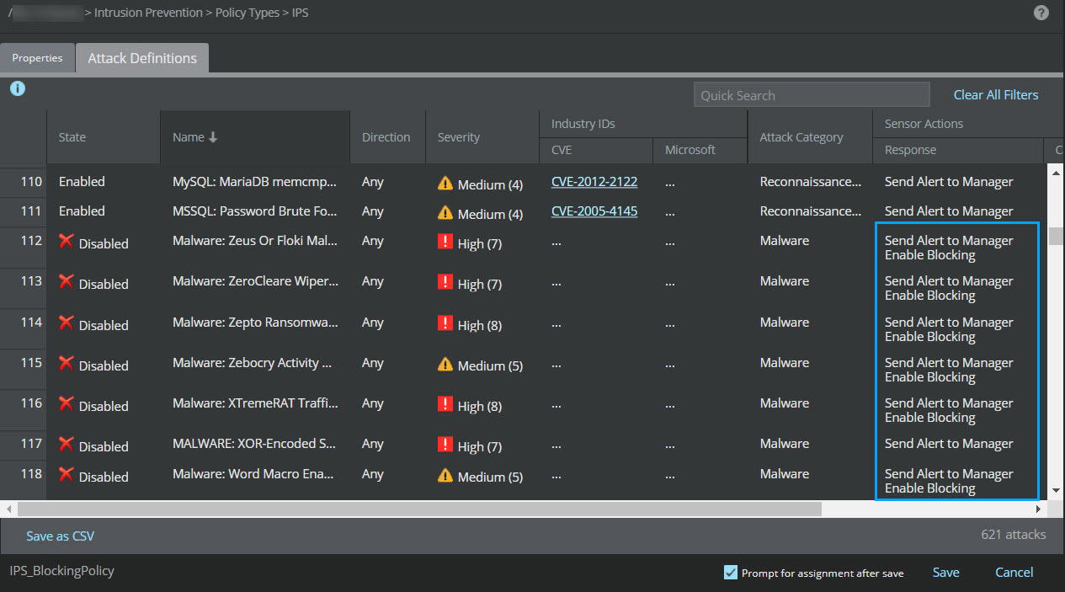Click Send Alert to Manager response row 117
1065x592 pixels.
point(949,444)
